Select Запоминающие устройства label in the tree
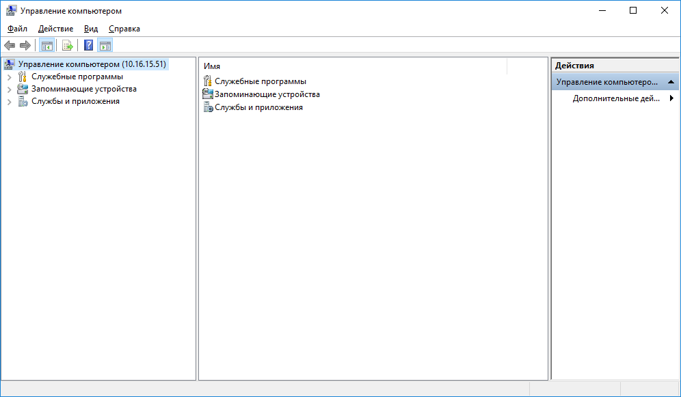 click(x=84, y=89)
